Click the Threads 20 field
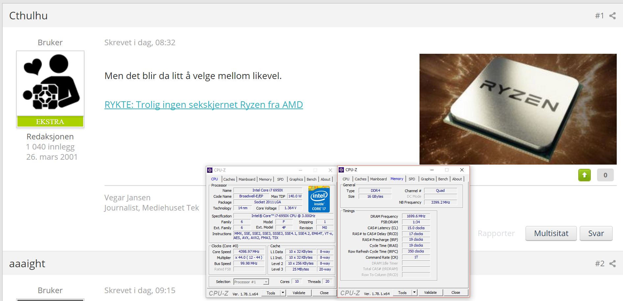 [327, 282]
